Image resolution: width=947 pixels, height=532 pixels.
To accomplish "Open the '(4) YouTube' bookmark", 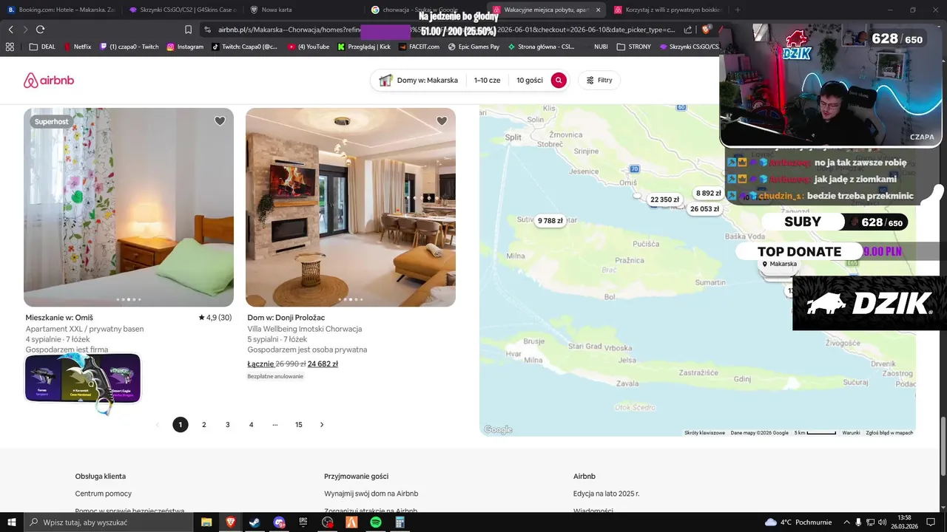I will (309, 47).
